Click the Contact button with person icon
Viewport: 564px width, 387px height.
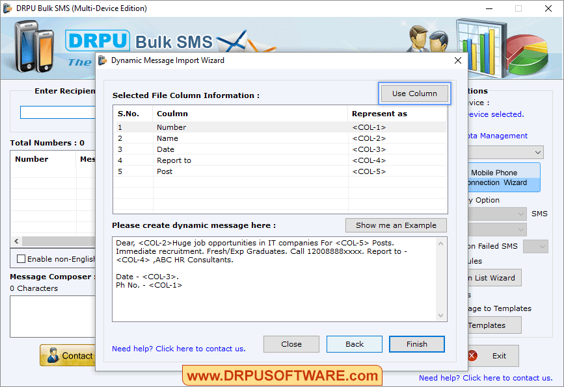pos(68,355)
